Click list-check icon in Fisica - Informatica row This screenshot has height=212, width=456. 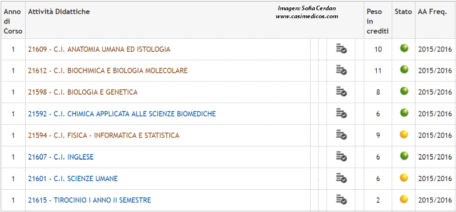pyautogui.click(x=341, y=135)
